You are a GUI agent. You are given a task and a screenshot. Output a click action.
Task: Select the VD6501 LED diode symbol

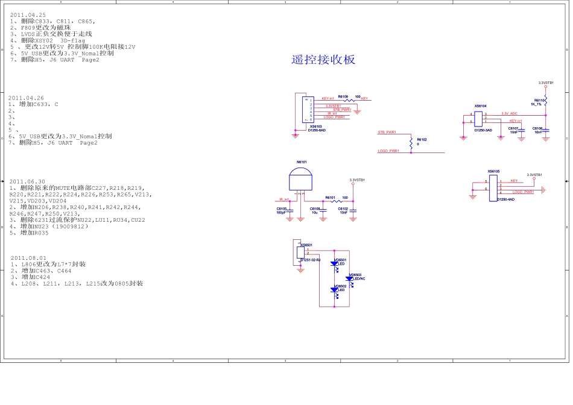[335, 263]
